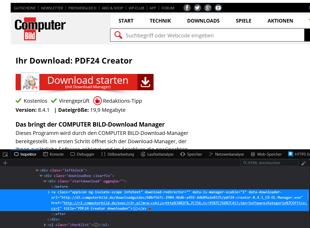
Task: Open the YouTube social icon
Action: (x=218, y=8)
